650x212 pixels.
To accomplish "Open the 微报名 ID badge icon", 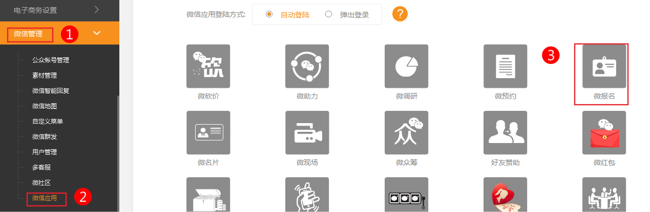I will click(x=604, y=66).
